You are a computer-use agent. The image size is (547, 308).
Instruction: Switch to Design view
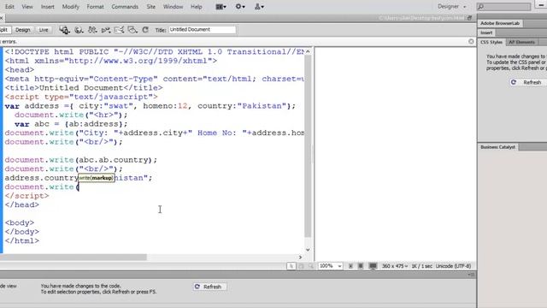23,30
